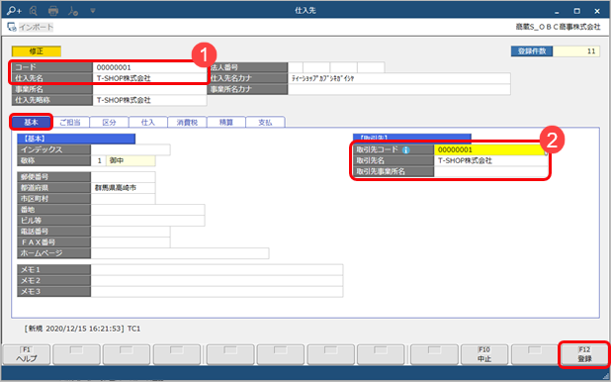The height and width of the screenshot is (382, 611).
Task: Click the 御中 honorific text
Action: point(117,160)
